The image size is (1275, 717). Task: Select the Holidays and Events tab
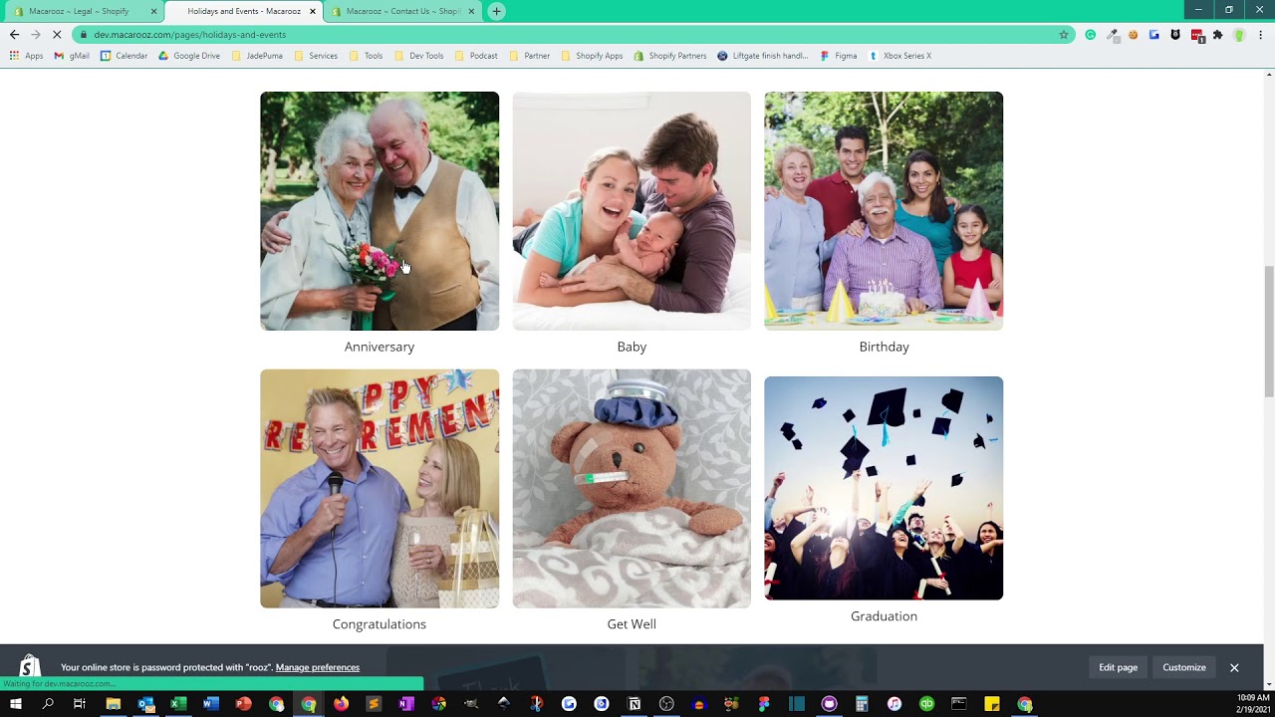tap(242, 11)
